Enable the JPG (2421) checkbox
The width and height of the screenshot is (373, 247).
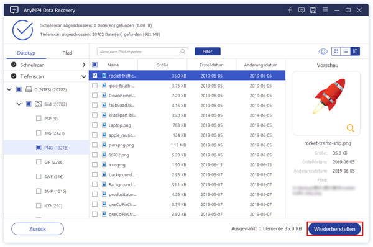[39, 133]
